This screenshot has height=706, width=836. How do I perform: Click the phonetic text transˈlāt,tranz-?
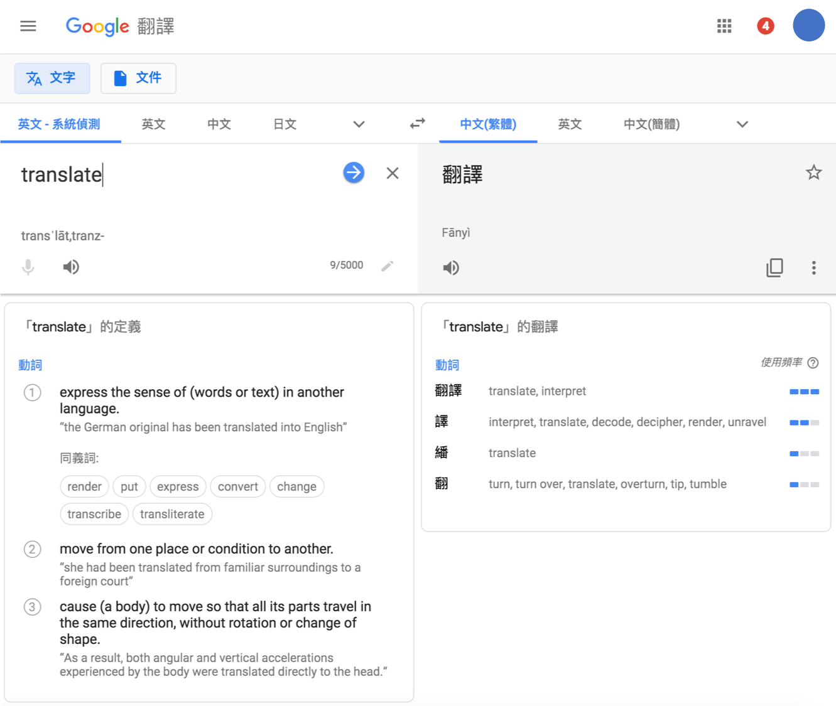click(63, 236)
